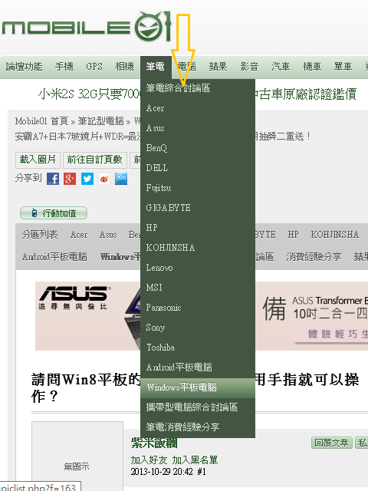Screen dimensions: 368x491
Task: Open 影音 navigation menu
Action: coord(249,67)
